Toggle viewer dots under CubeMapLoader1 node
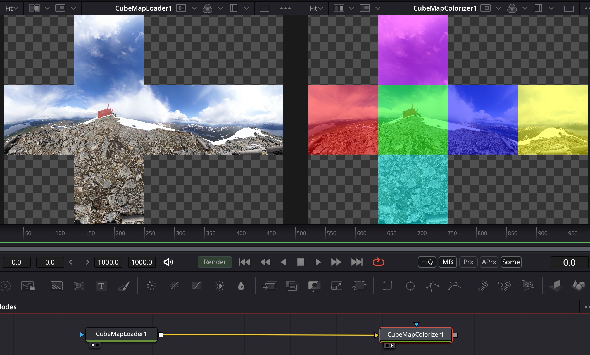The image size is (590, 355). pos(95,345)
